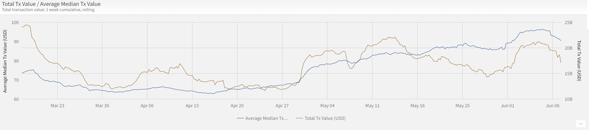Viewport: 589px width, 130px height.
Task: Toggle the Average Median Tx legend entry
Action: point(266,118)
